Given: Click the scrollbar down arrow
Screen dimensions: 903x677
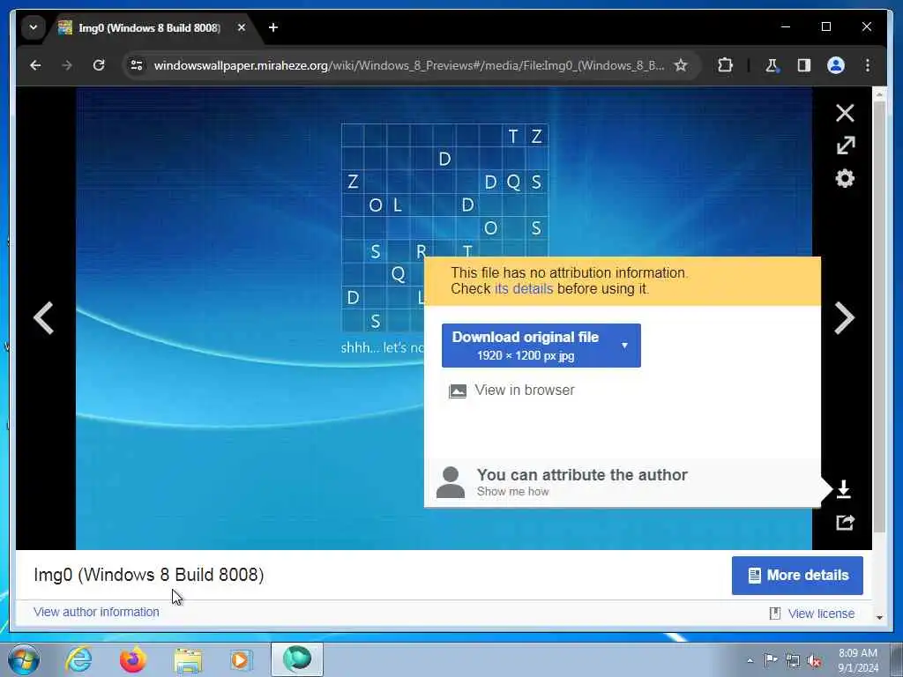Looking at the screenshot, I should coord(879,617).
